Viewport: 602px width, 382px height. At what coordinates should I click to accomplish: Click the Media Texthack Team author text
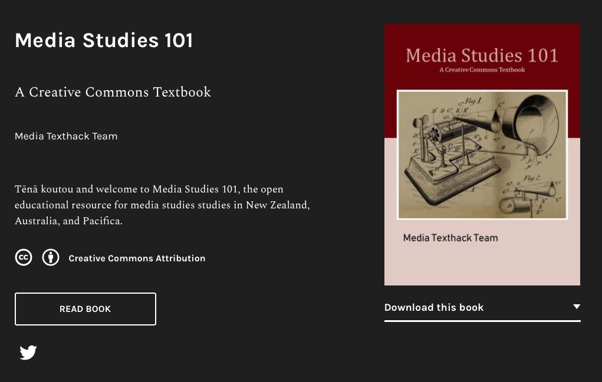pos(66,136)
